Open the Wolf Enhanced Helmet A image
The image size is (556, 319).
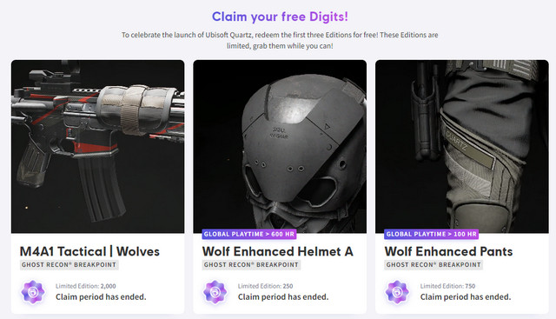pos(280,147)
